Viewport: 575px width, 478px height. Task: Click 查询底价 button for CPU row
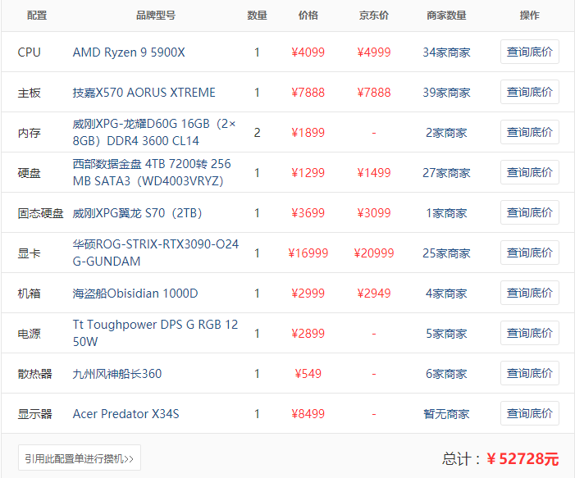coord(529,52)
